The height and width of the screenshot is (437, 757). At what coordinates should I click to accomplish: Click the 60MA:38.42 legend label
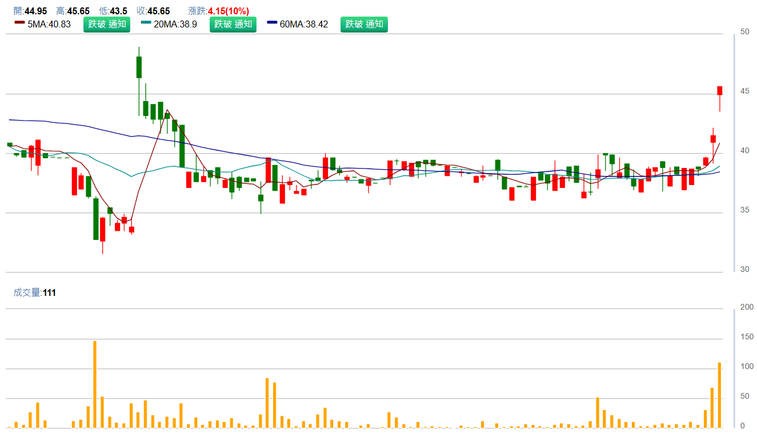[x=304, y=24]
